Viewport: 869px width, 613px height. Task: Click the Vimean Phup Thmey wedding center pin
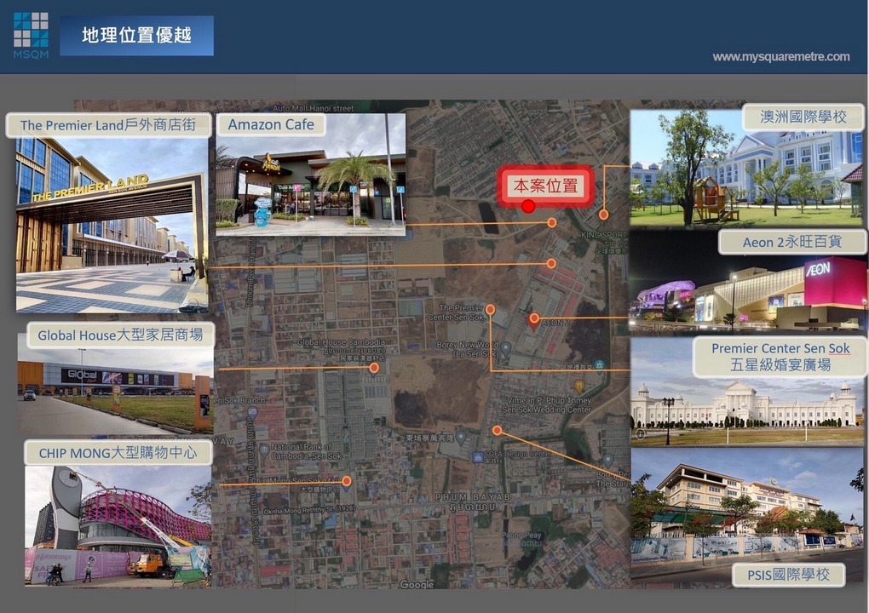pyautogui.click(x=579, y=386)
